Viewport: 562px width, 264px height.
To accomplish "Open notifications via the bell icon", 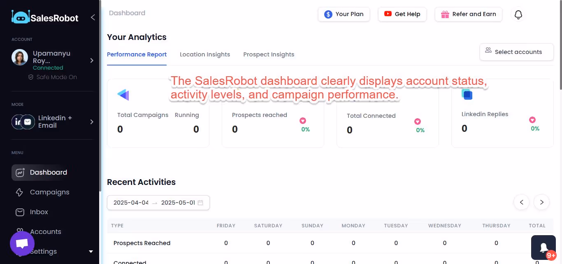I will point(518,14).
